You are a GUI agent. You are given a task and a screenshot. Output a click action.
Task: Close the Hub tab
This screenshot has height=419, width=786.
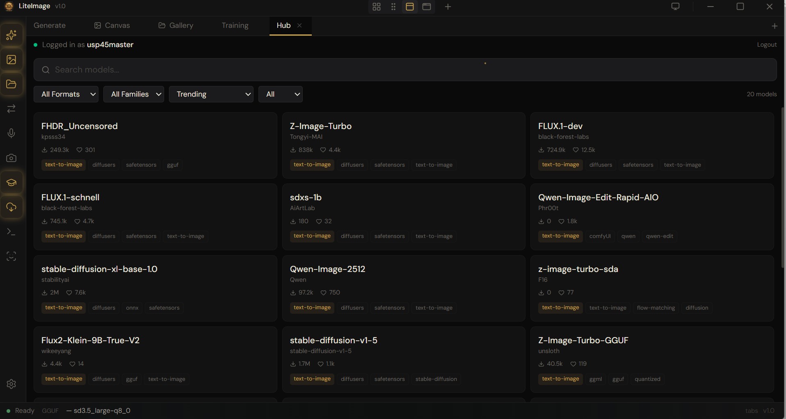pos(299,25)
